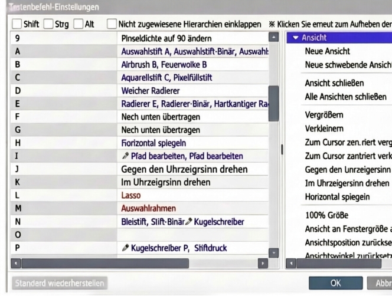Toggle 'Nicht zugewiesene Hierarchien einklappen' checkbox
The image size is (392, 296).
pos(112,24)
